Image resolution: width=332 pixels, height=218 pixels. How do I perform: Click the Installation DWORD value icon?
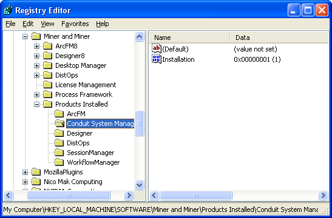(157, 59)
